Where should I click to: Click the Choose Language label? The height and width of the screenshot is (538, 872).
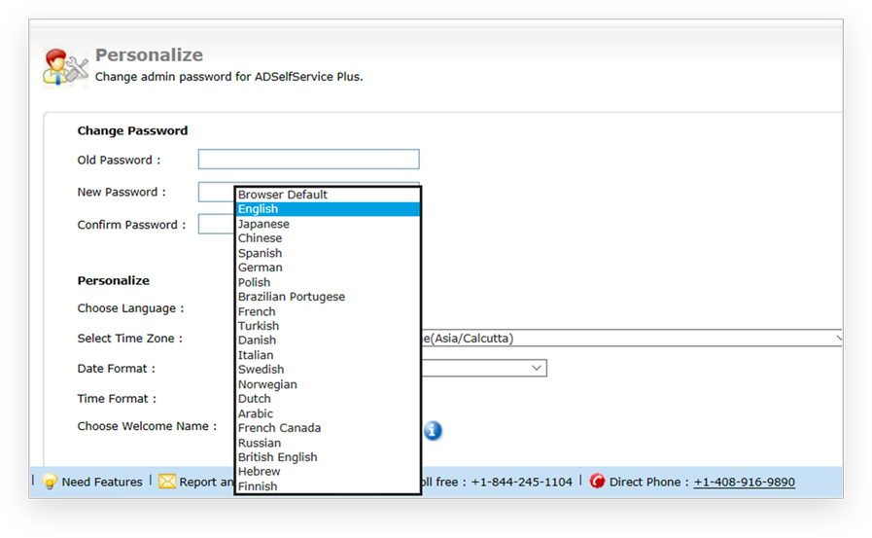(x=130, y=308)
